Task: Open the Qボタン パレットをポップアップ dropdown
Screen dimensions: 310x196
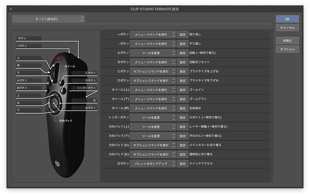Action: (153, 163)
